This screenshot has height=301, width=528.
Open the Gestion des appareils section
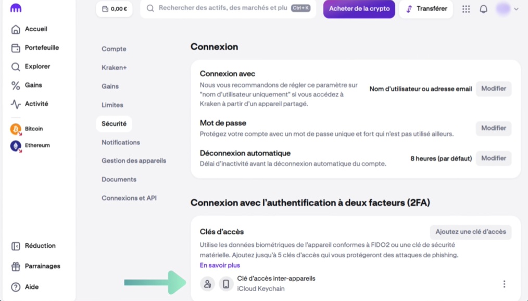click(134, 161)
